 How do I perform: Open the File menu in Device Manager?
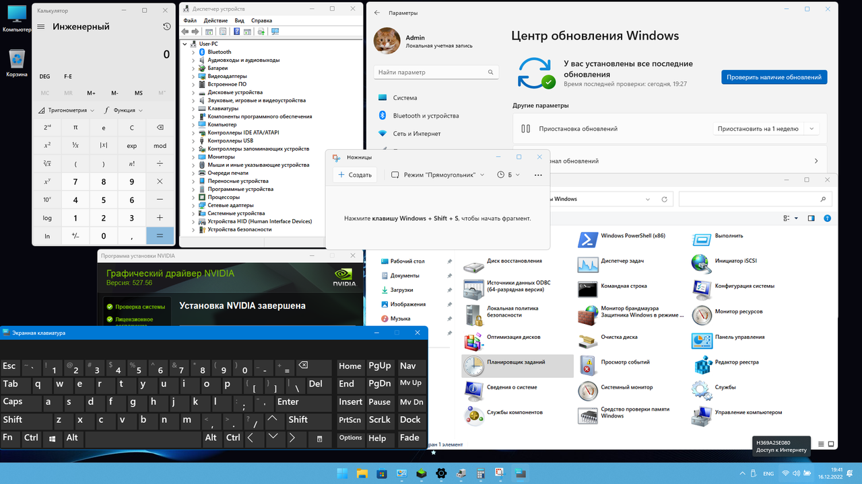[189, 21]
